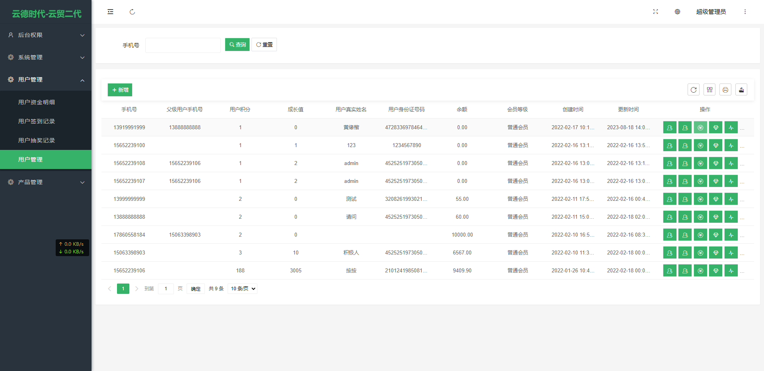The height and width of the screenshot is (371, 764).
Task: Click phone cell 13919991999
Action: click(129, 128)
